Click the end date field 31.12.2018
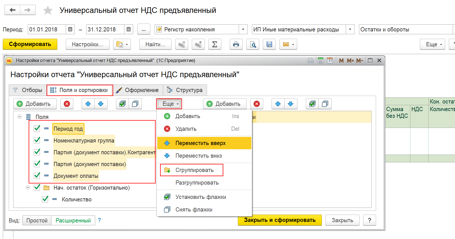Viewport: 455px width, 239px height. pos(105,29)
